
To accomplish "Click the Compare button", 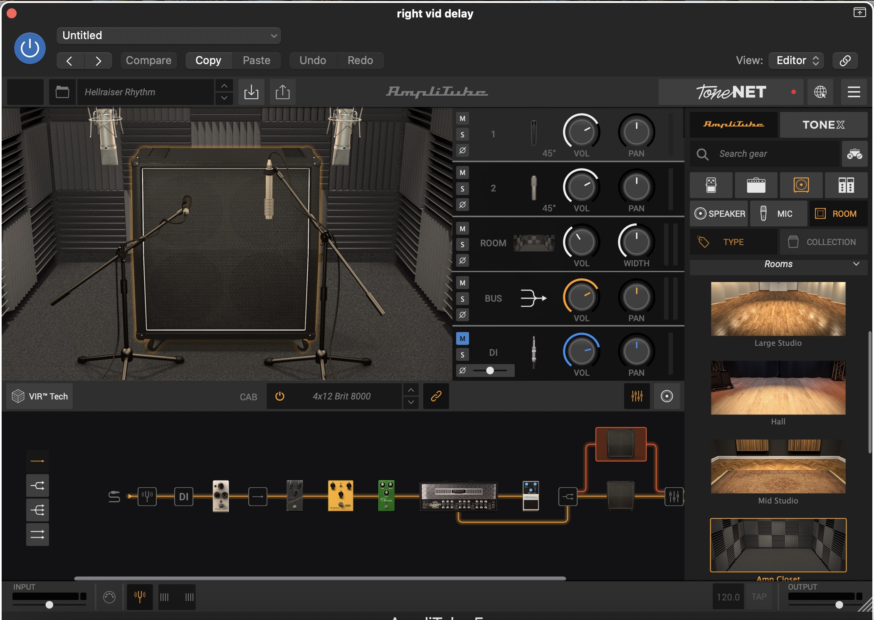I will point(148,60).
